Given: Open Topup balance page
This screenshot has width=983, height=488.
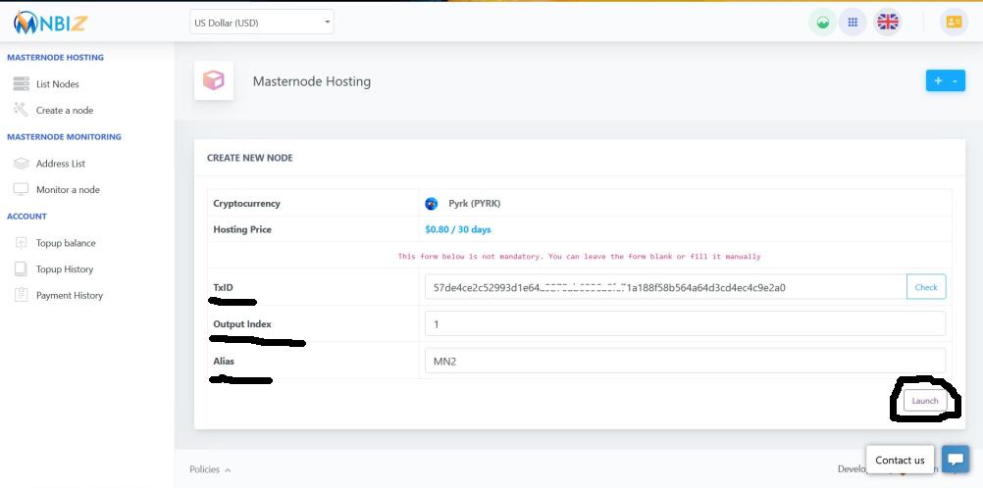Looking at the screenshot, I should pos(66,243).
